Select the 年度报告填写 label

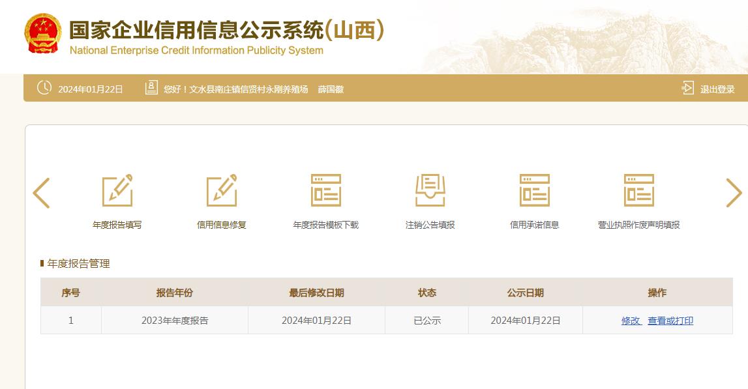(117, 225)
